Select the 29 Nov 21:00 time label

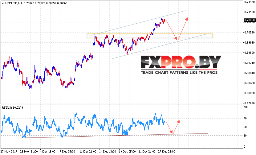pyautogui.click(x=29, y=152)
